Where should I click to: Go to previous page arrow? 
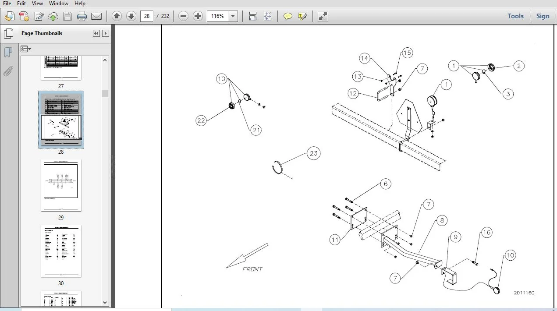point(117,16)
